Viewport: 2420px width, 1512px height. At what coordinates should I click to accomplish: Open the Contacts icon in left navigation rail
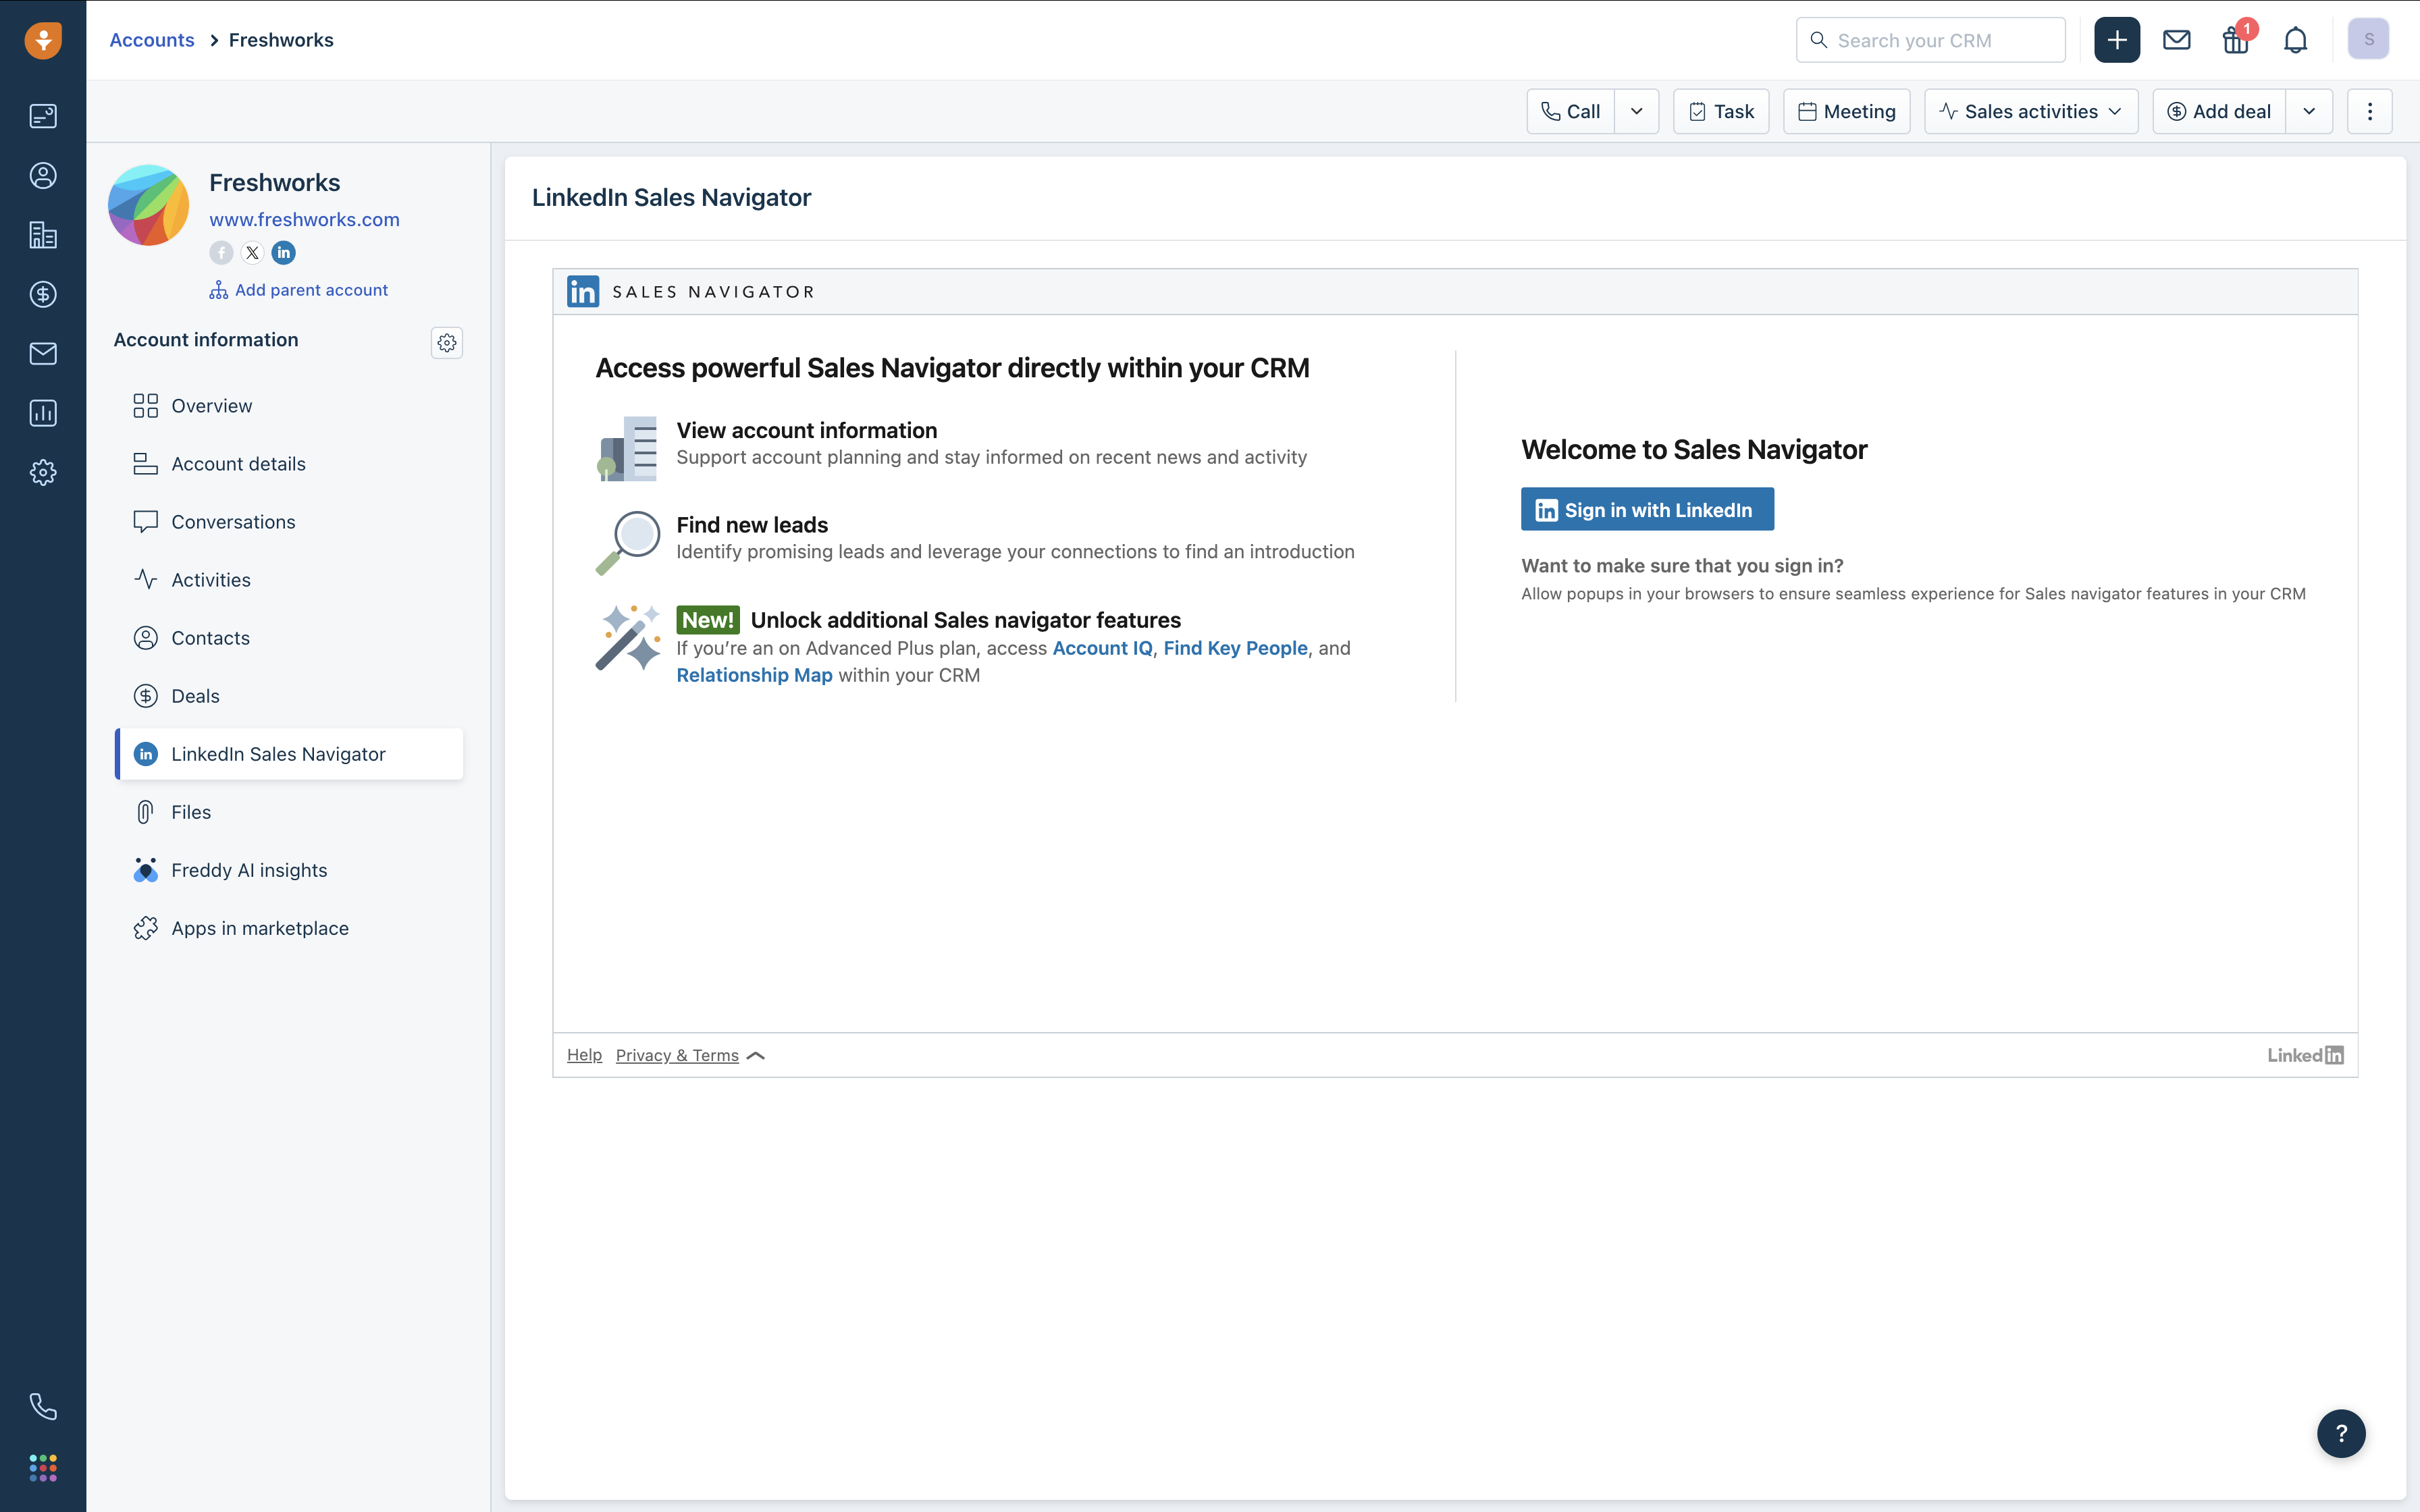(43, 176)
